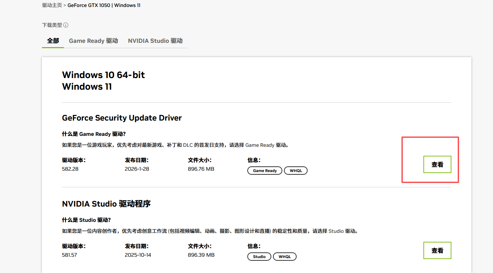The width and height of the screenshot is (493, 273).
Task: Click release date 2025-10-14
Action: (x=138, y=255)
